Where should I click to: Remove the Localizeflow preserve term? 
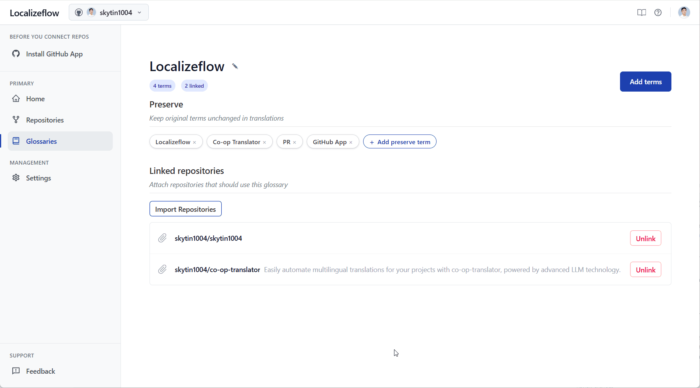pos(195,143)
